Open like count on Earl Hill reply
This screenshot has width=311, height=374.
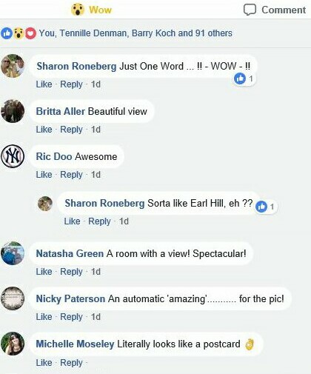pos(266,207)
